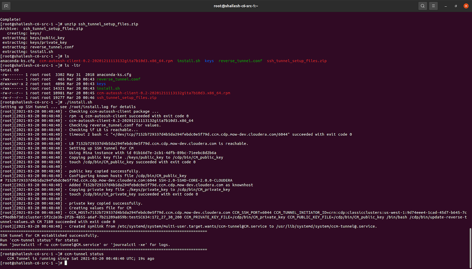Click green 'install.sh' in ls output
Screen dimensions: 472x269
(188, 61)
